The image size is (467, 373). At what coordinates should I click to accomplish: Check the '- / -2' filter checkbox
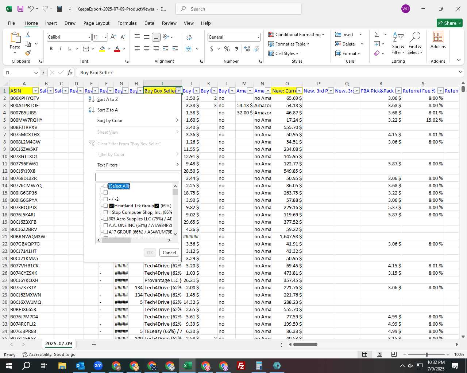106,199
